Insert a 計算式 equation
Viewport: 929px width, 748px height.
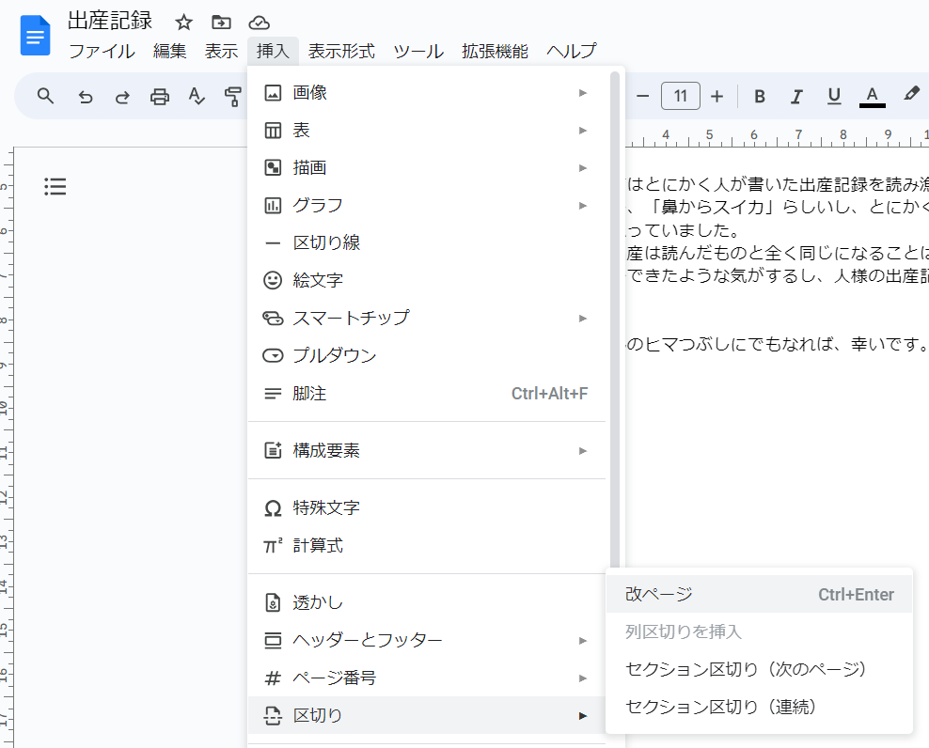click(x=427, y=545)
